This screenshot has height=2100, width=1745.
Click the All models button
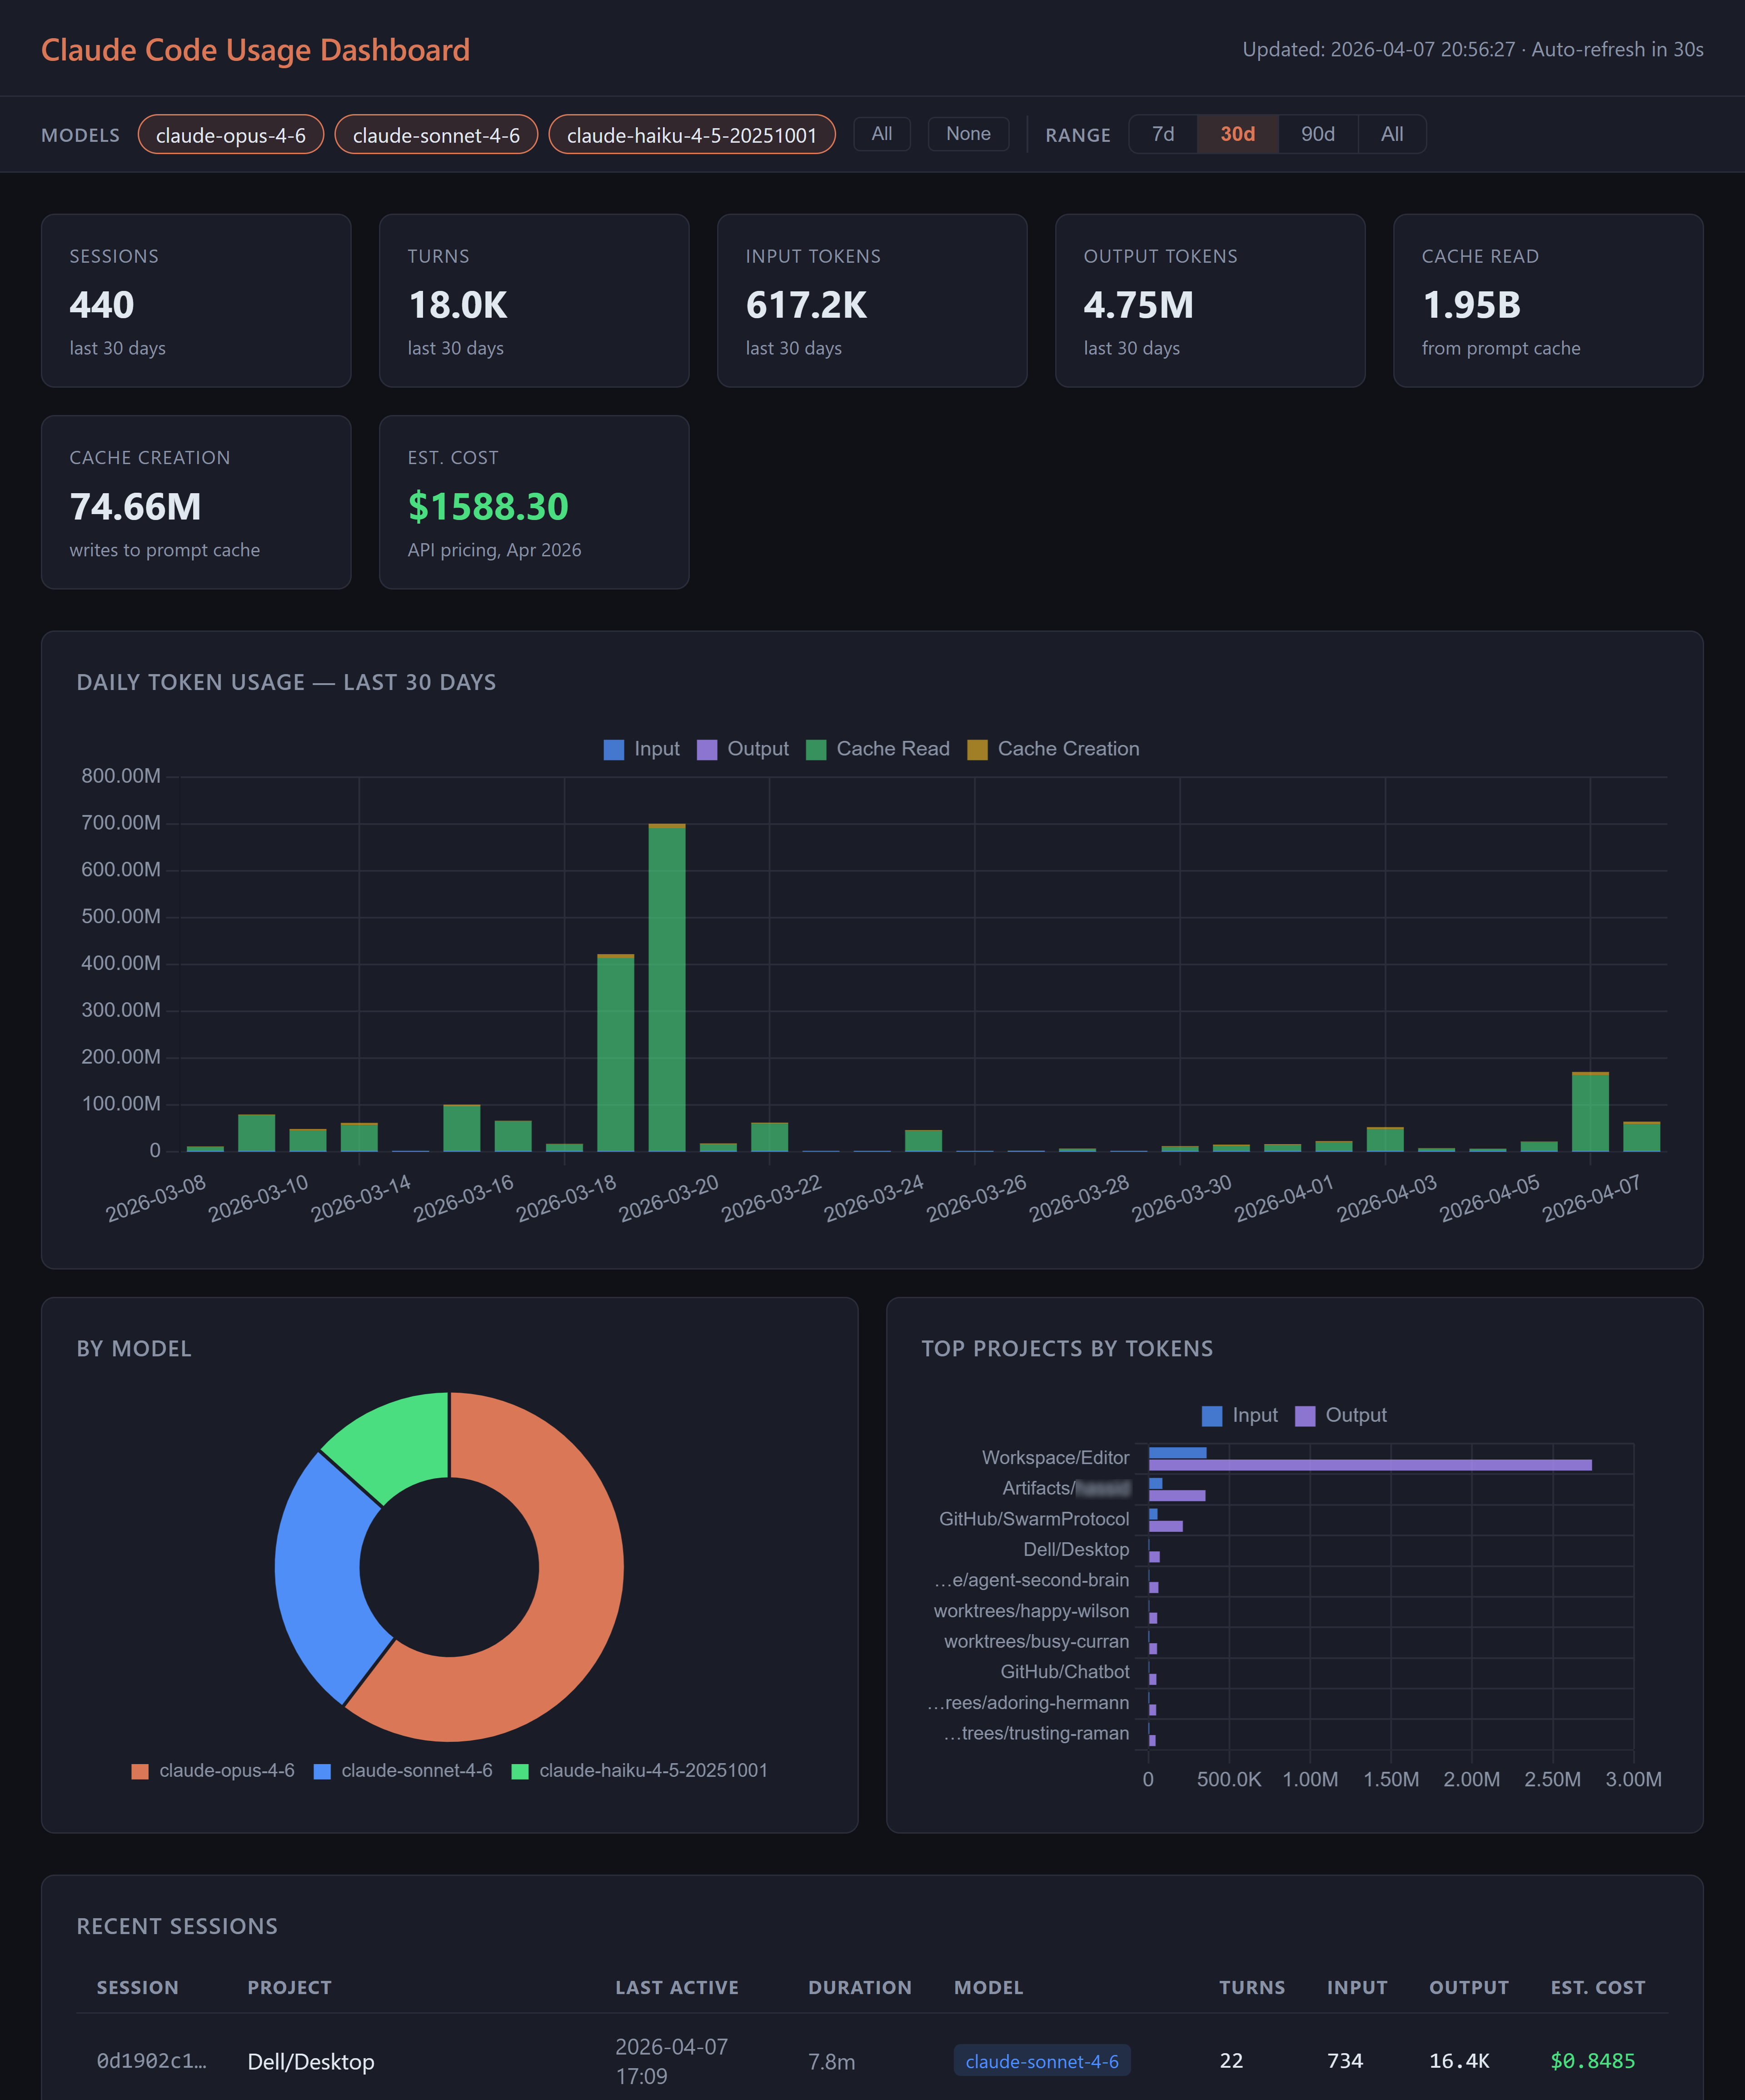881,134
